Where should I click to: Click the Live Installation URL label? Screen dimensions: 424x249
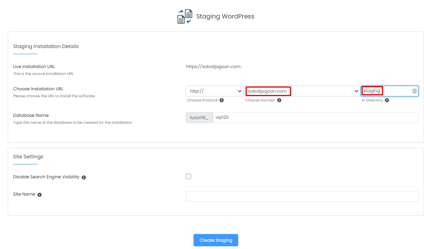click(x=34, y=66)
